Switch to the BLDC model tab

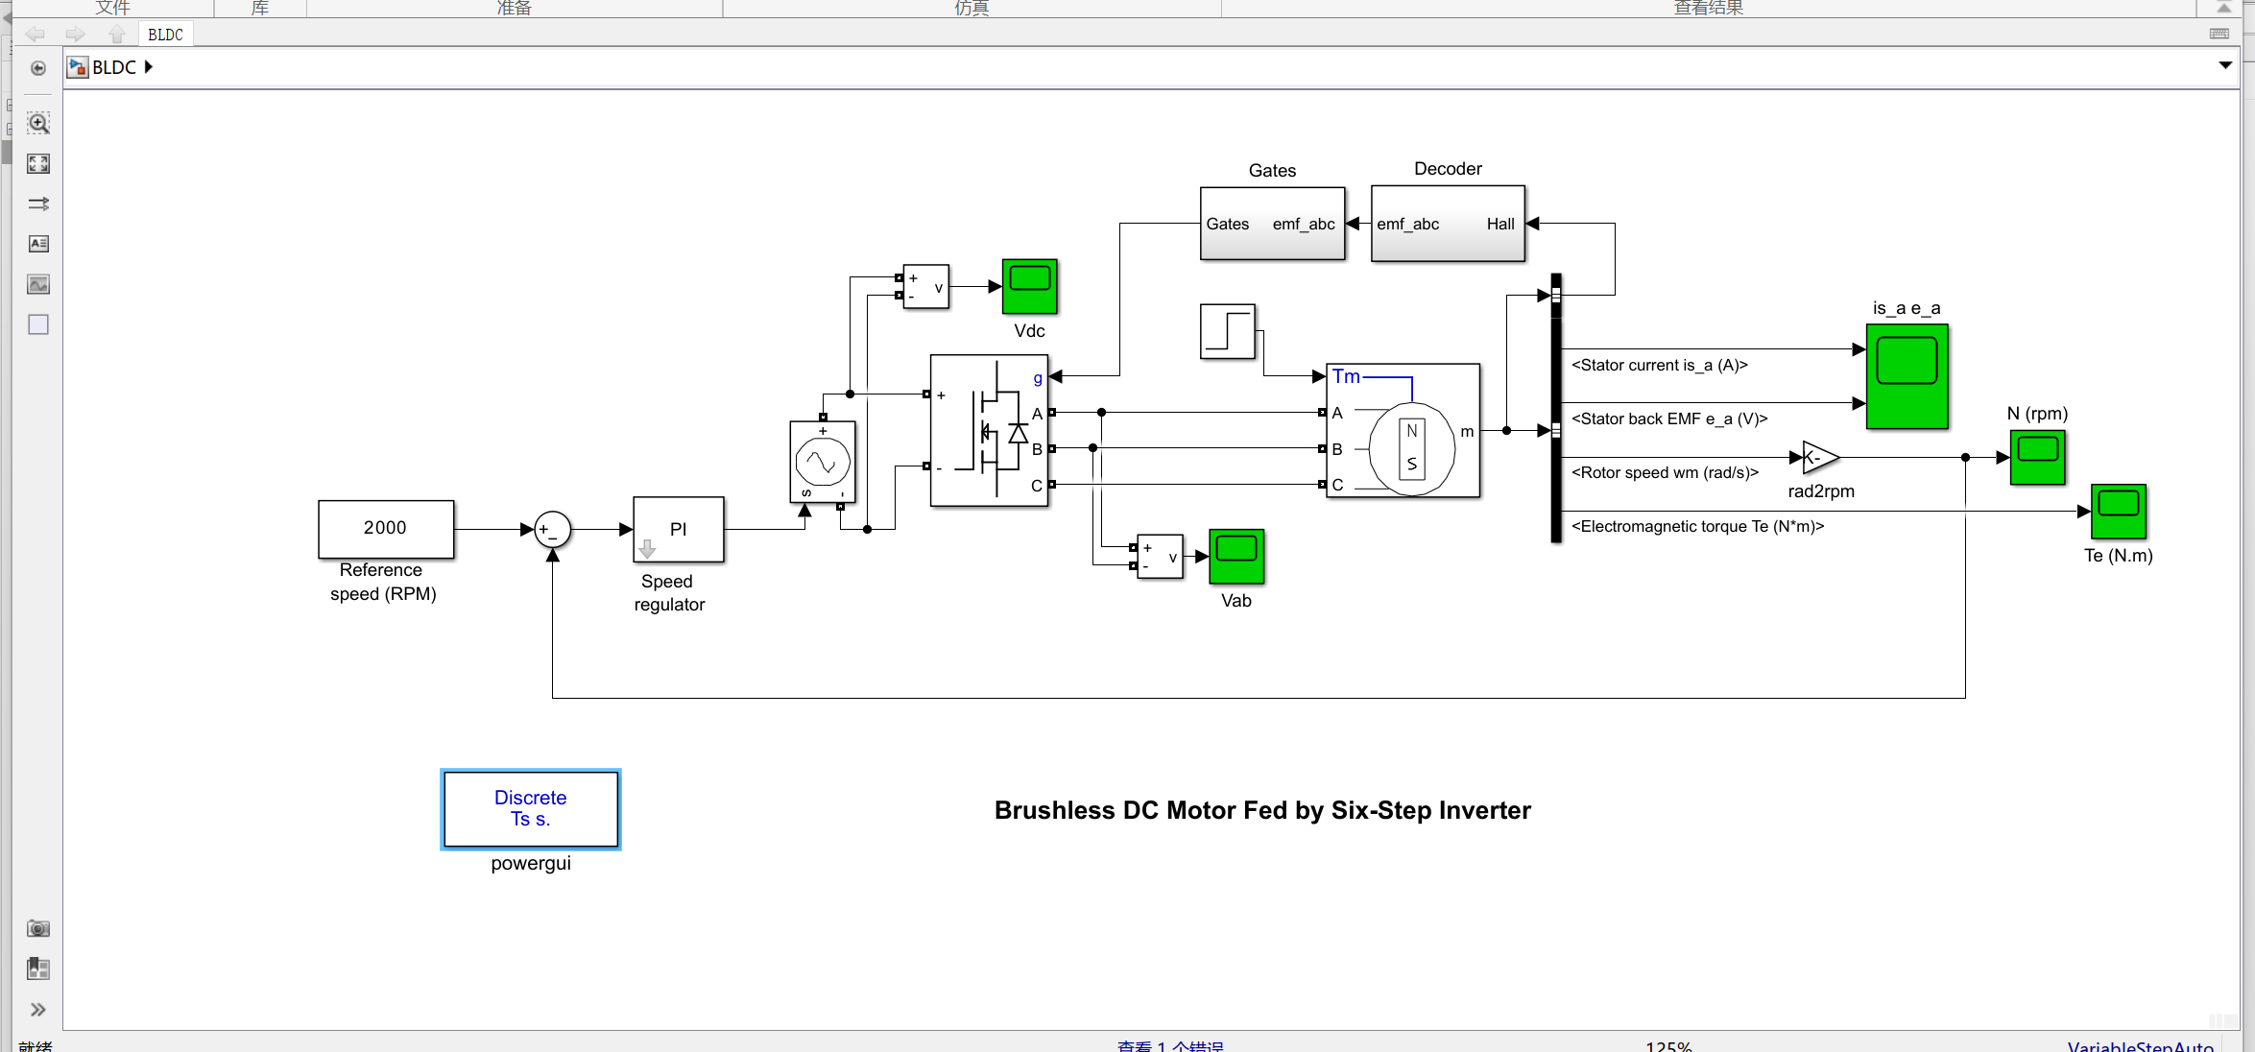click(165, 35)
